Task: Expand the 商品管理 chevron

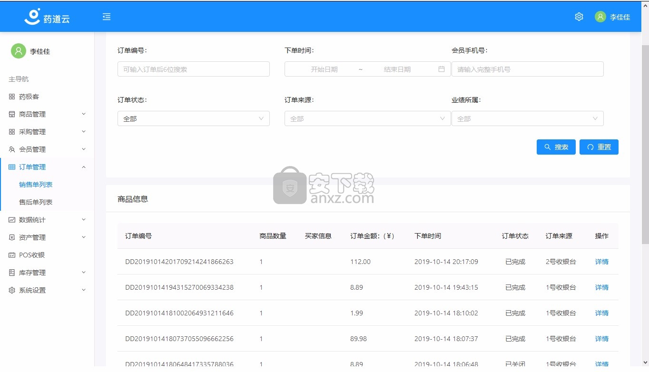Action: pyautogui.click(x=84, y=114)
